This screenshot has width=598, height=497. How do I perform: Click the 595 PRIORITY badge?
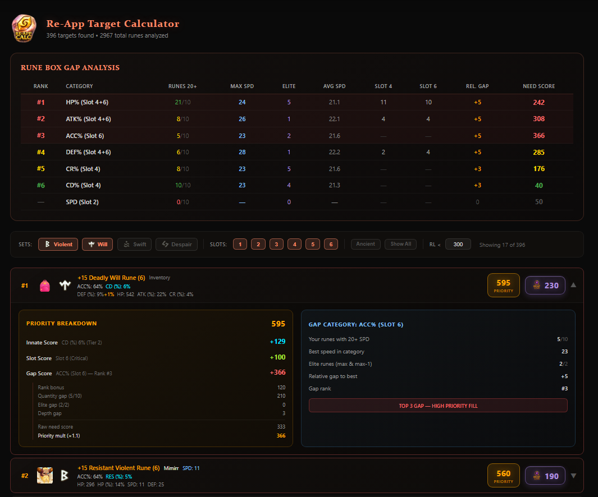[503, 285]
